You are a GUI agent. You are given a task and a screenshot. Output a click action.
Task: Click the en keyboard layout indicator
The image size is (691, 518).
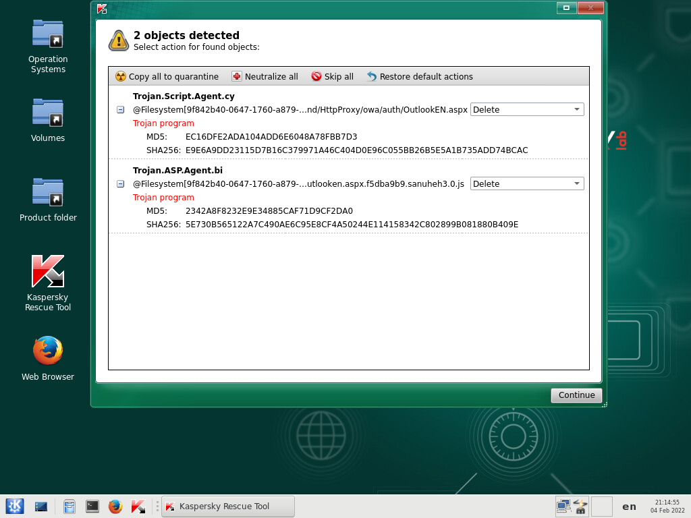click(628, 506)
